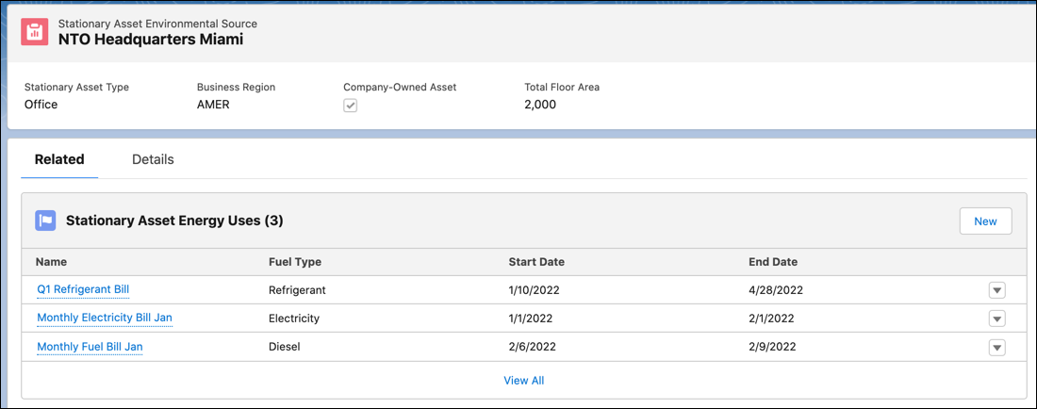The image size is (1037, 409).
Task: Click the Business Region value AMER
Action: point(213,105)
